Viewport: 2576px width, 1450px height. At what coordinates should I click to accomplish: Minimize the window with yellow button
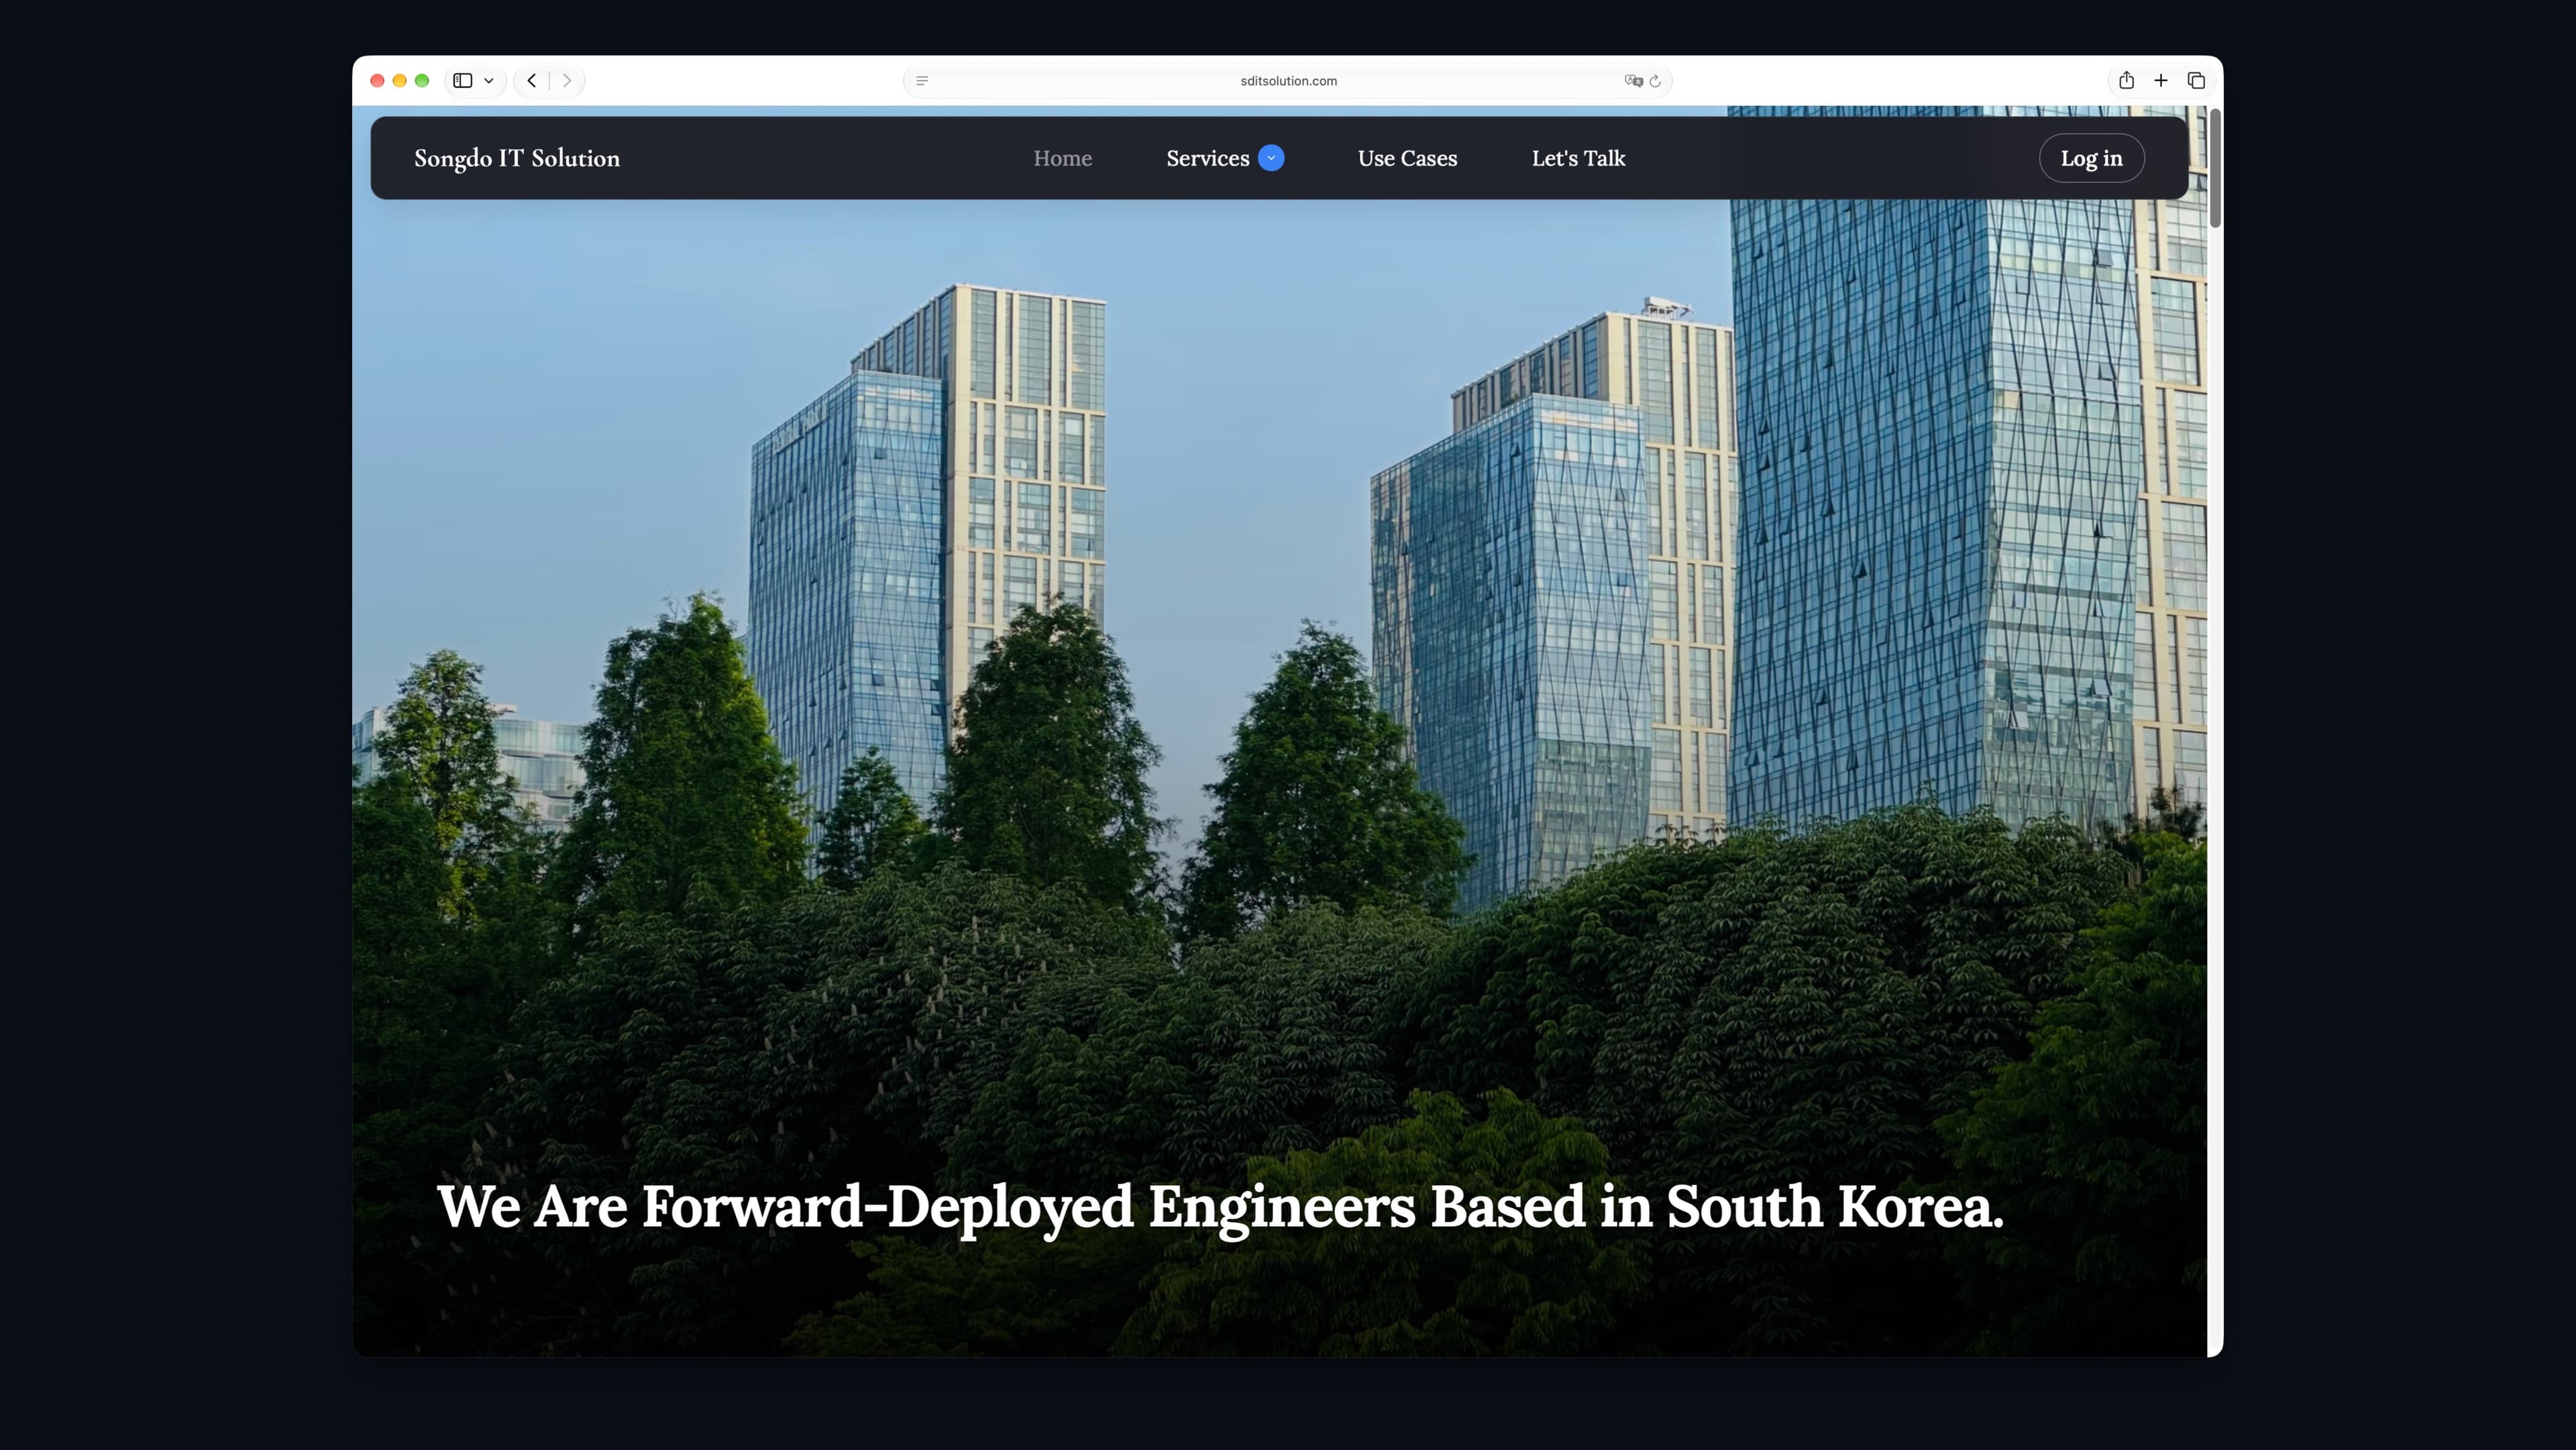(x=400, y=81)
